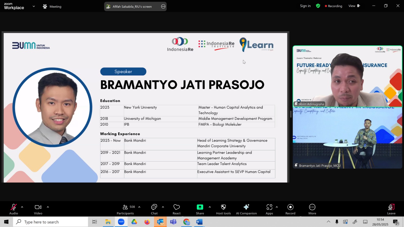Leave the meeting
This screenshot has width=404, height=227.
[391, 209]
